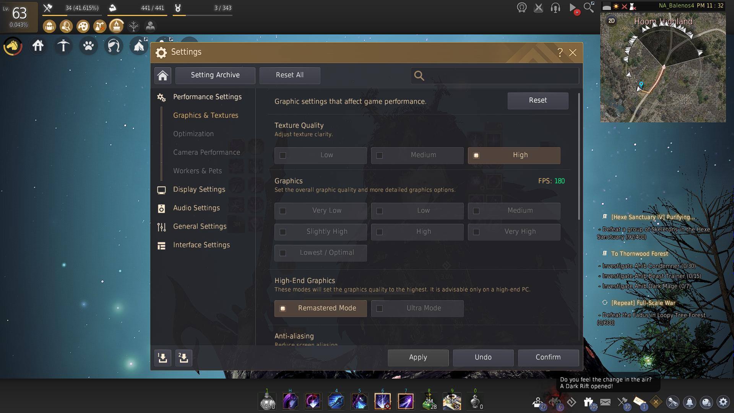The width and height of the screenshot is (734, 413).
Task: Toggle the minimap 2D view button
Action: point(611,21)
